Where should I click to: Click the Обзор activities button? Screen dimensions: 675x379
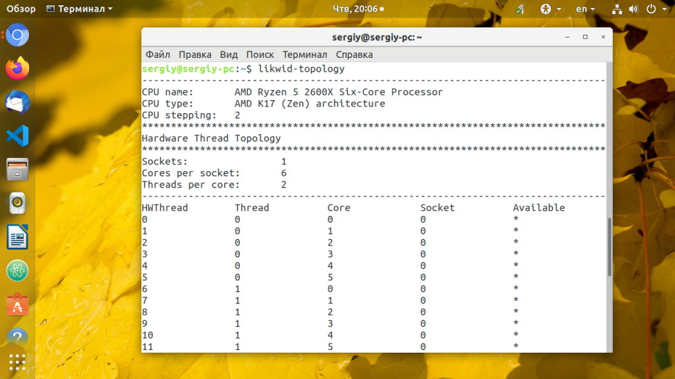(21, 9)
